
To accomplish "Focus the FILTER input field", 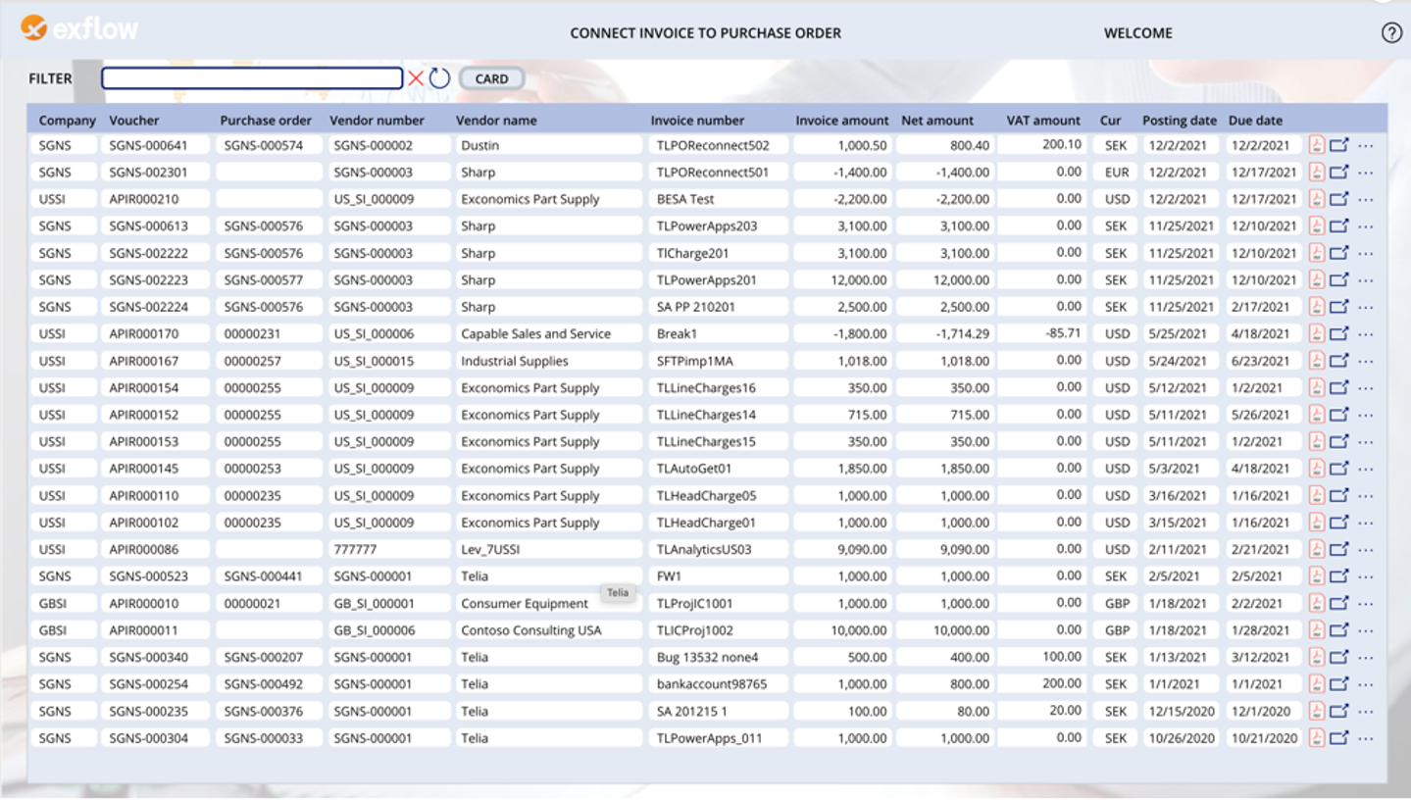I will click(252, 78).
